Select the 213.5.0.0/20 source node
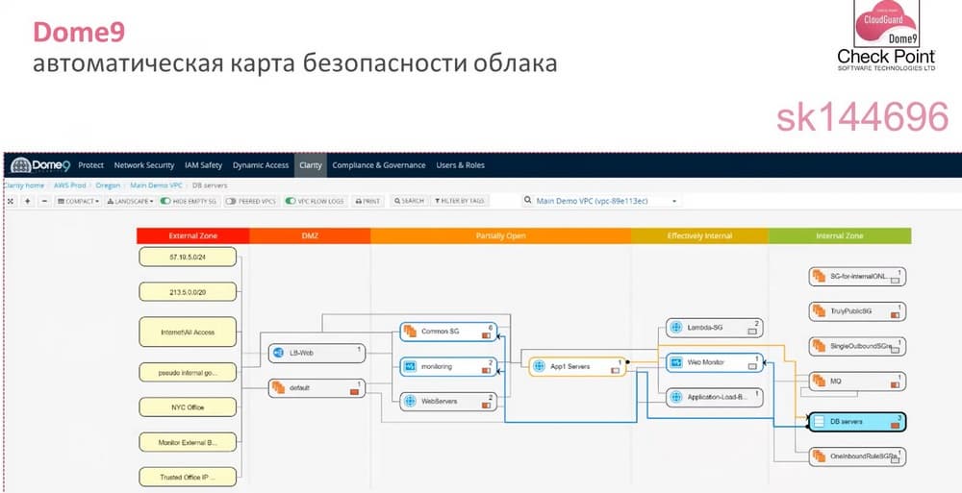Viewport: 962px width, 493px height. click(188, 292)
